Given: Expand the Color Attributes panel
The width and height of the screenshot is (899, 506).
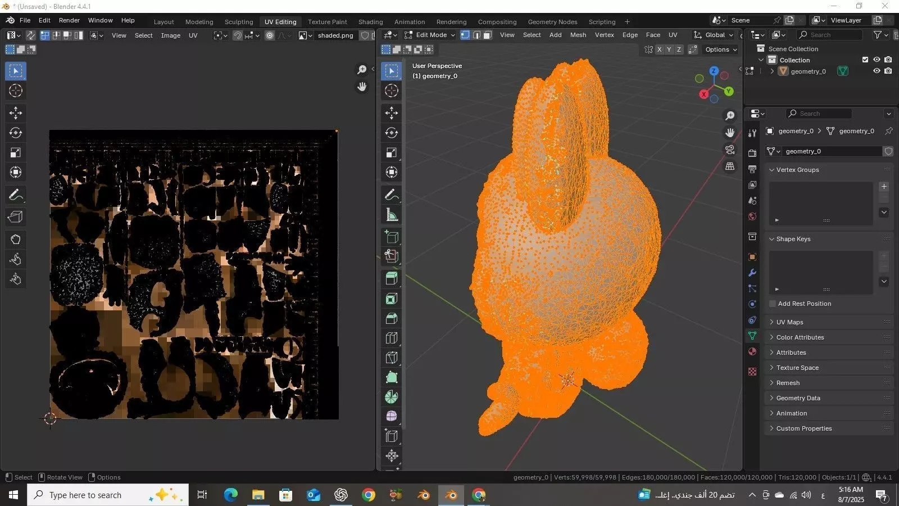Looking at the screenshot, I should (829, 337).
